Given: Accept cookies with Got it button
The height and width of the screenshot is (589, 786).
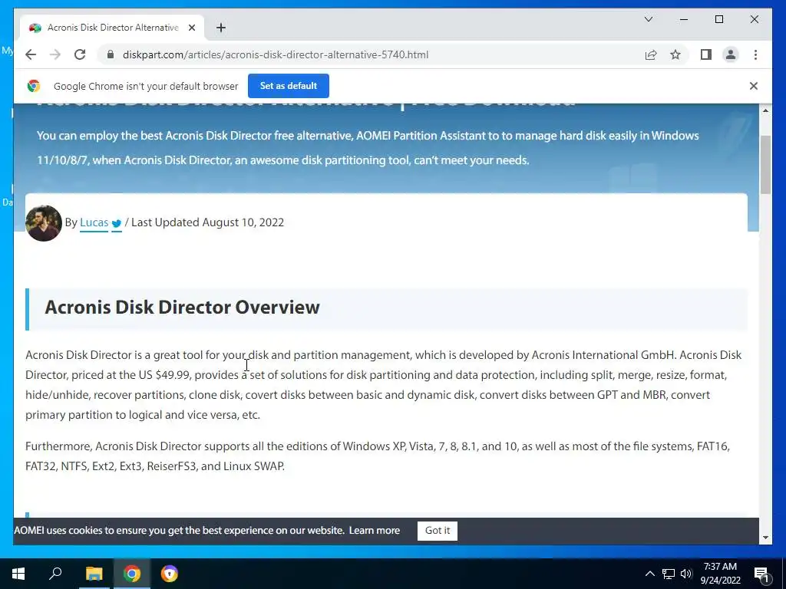Looking at the screenshot, I should tap(437, 531).
